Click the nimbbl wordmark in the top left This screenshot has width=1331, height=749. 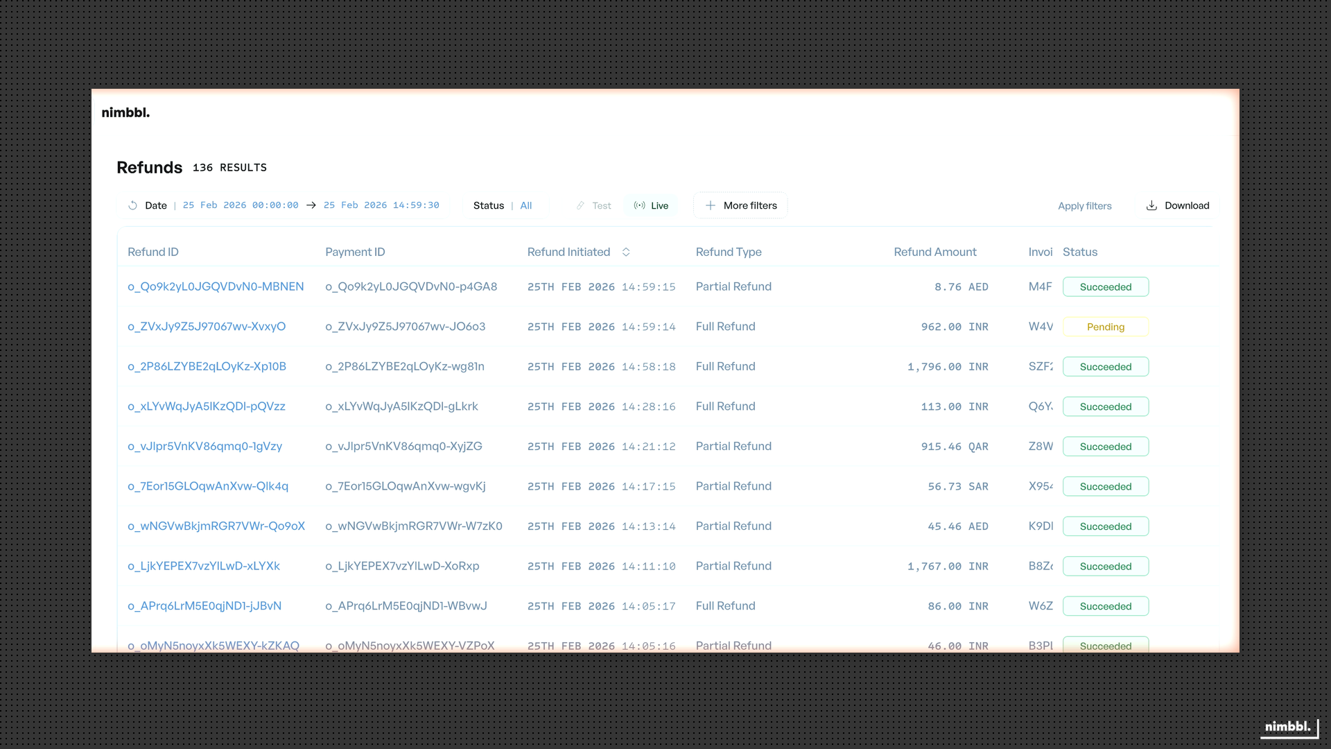point(125,112)
